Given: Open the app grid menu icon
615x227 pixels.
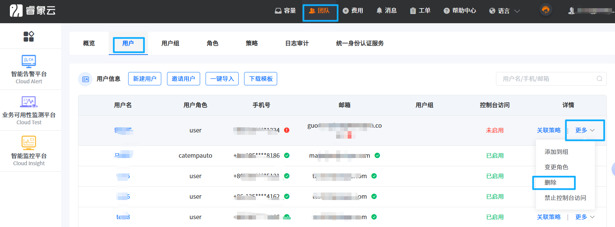Looking at the screenshot, I should coord(29,37).
